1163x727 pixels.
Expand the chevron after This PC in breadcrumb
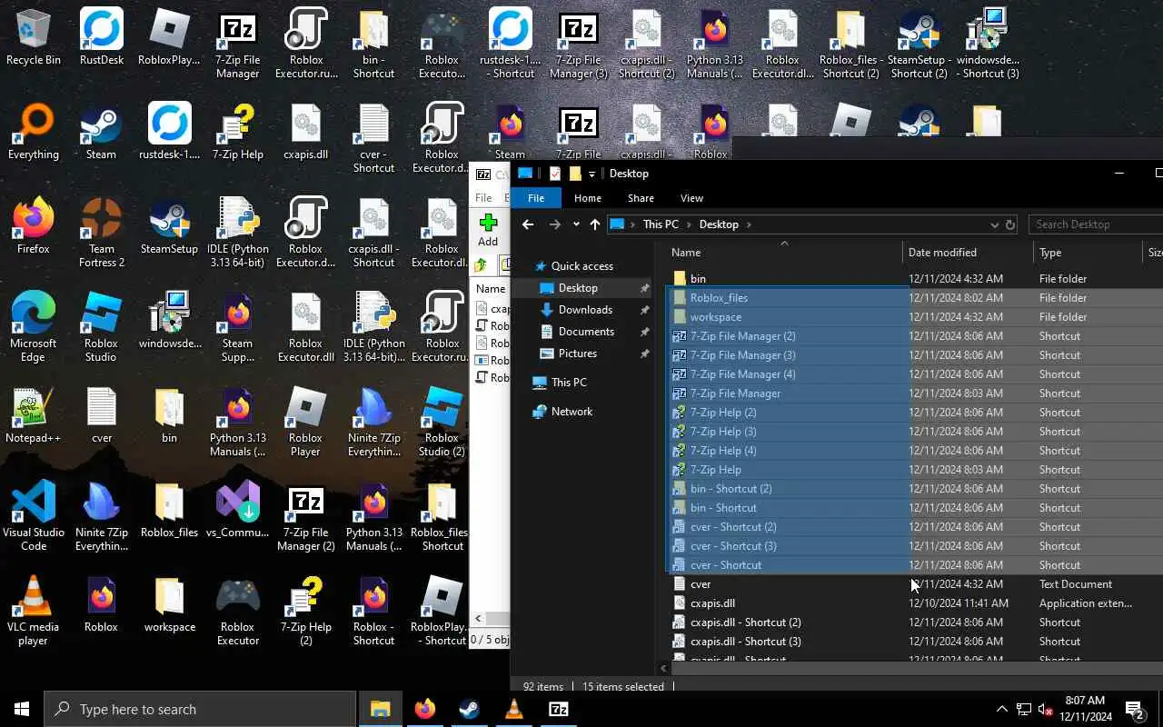[x=689, y=224]
